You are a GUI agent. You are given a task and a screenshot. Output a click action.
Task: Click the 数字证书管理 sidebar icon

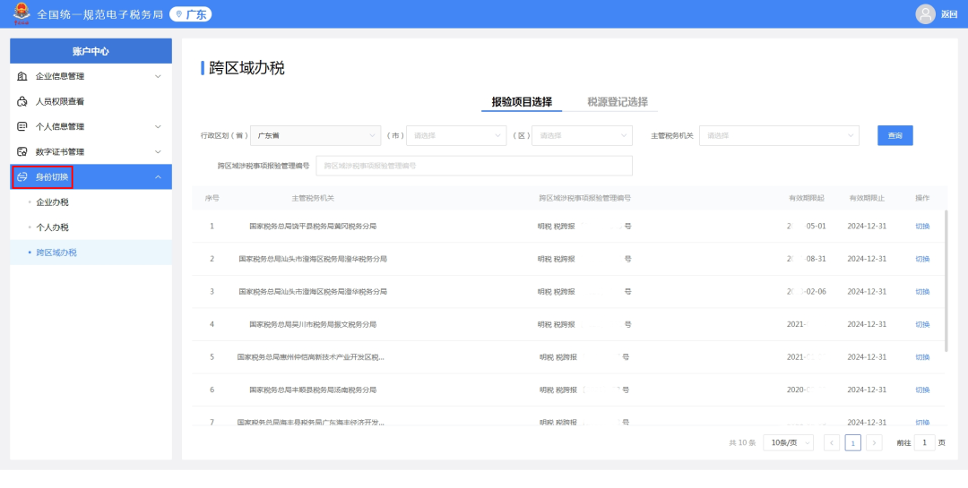[x=22, y=151]
